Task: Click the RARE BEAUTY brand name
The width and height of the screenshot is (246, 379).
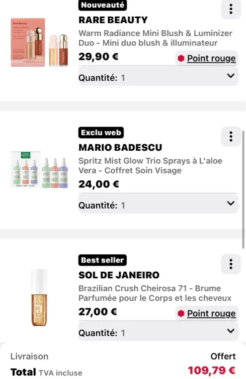Action: [x=113, y=20]
